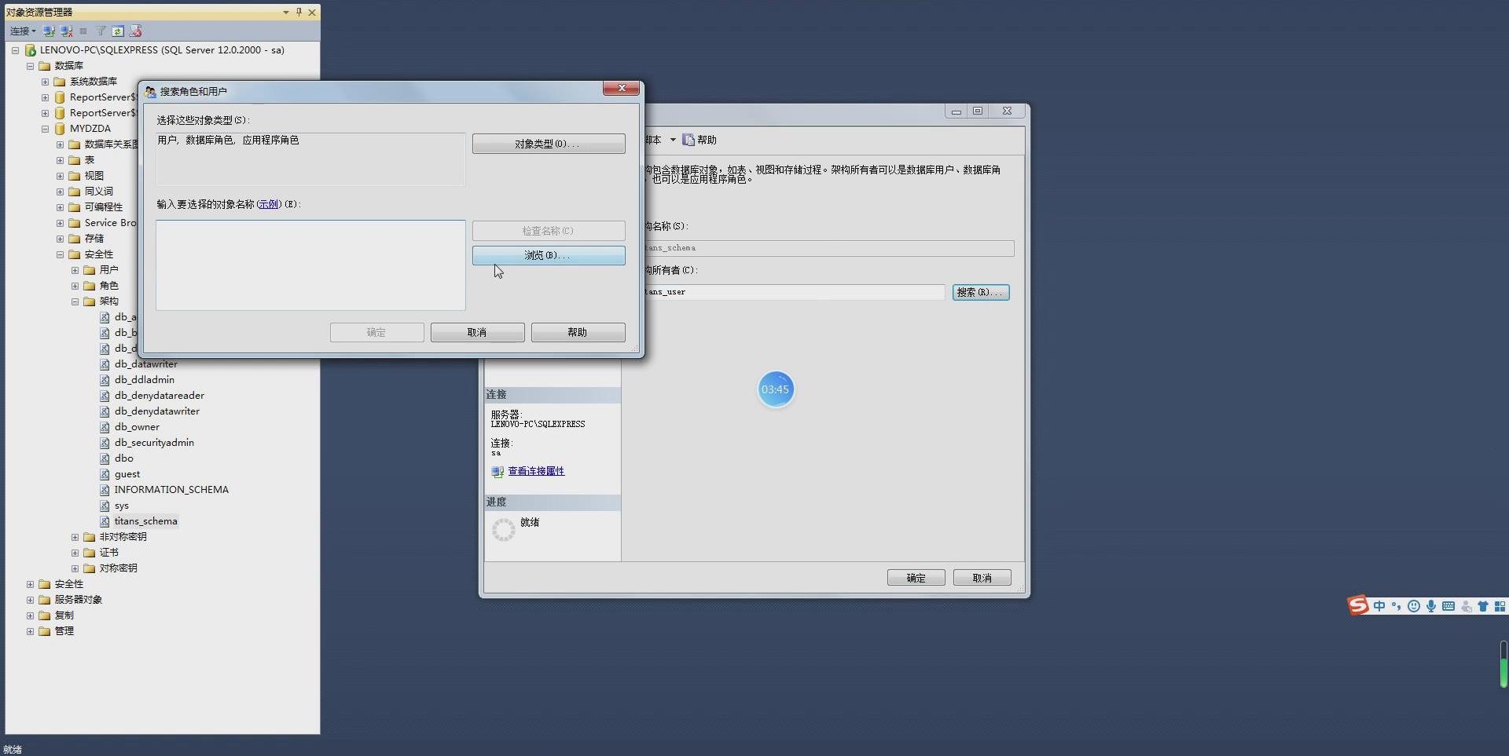Viewport: 1509px width, 756px height.
Task: Select the db_owner schema in the tree
Action: [137, 427]
